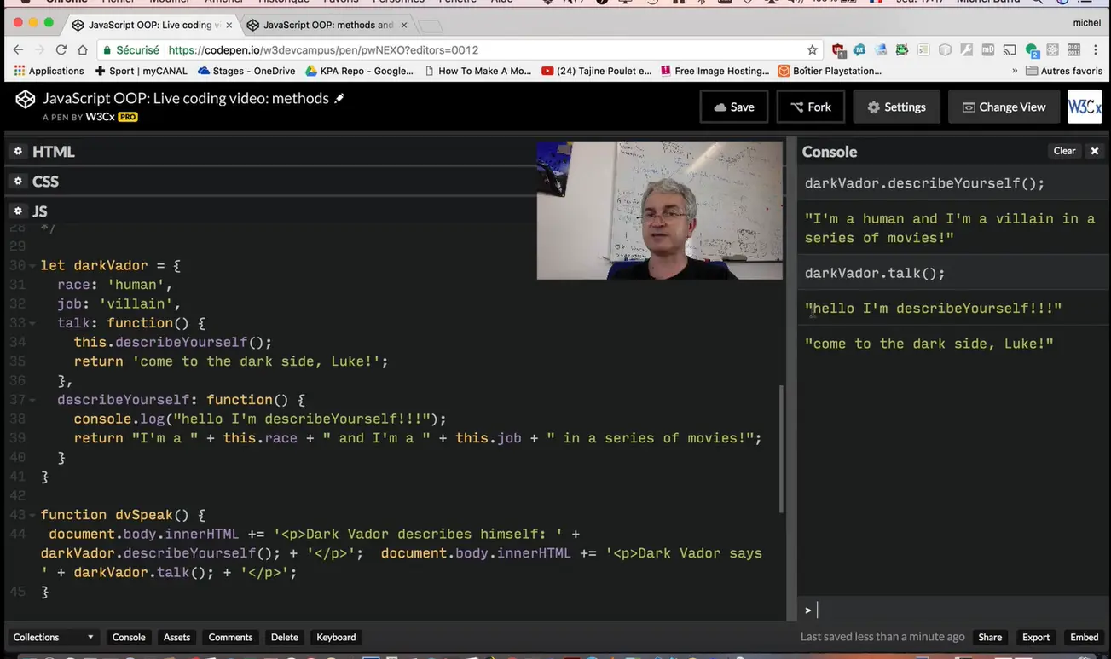Open the Comments panel

click(230, 637)
